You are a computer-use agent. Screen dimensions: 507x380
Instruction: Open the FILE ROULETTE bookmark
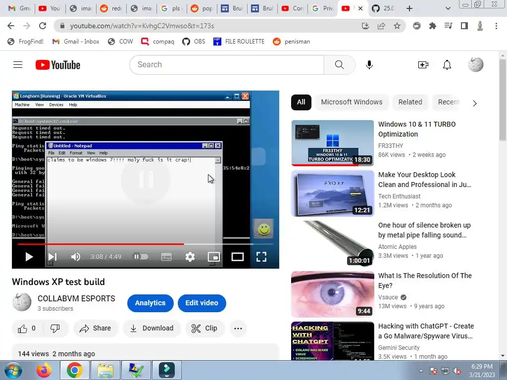click(239, 42)
